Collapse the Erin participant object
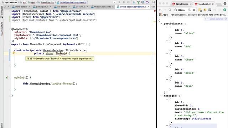The width and height of the screenshot is (228, 128). (x=167, y=79)
